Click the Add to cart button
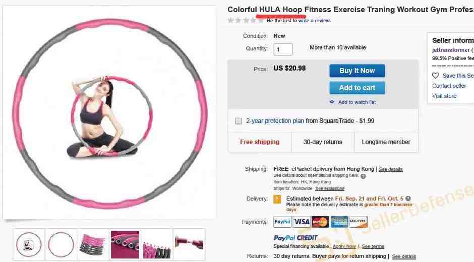This screenshot has height=262, width=474. (x=357, y=88)
